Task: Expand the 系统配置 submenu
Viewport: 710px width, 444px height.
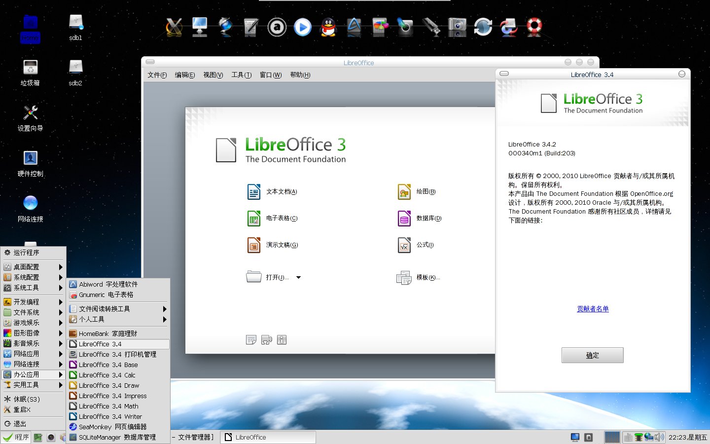Action: point(34,277)
